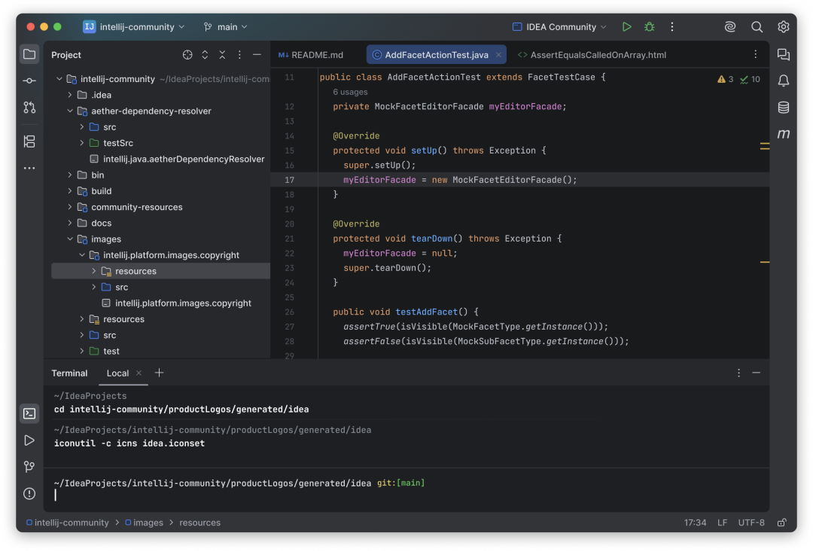Open the Structure tool window

(29, 141)
